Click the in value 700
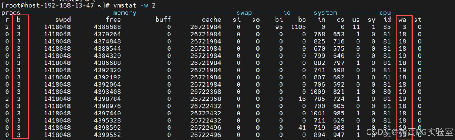Screen dimensions: 455x140 click(320, 106)
